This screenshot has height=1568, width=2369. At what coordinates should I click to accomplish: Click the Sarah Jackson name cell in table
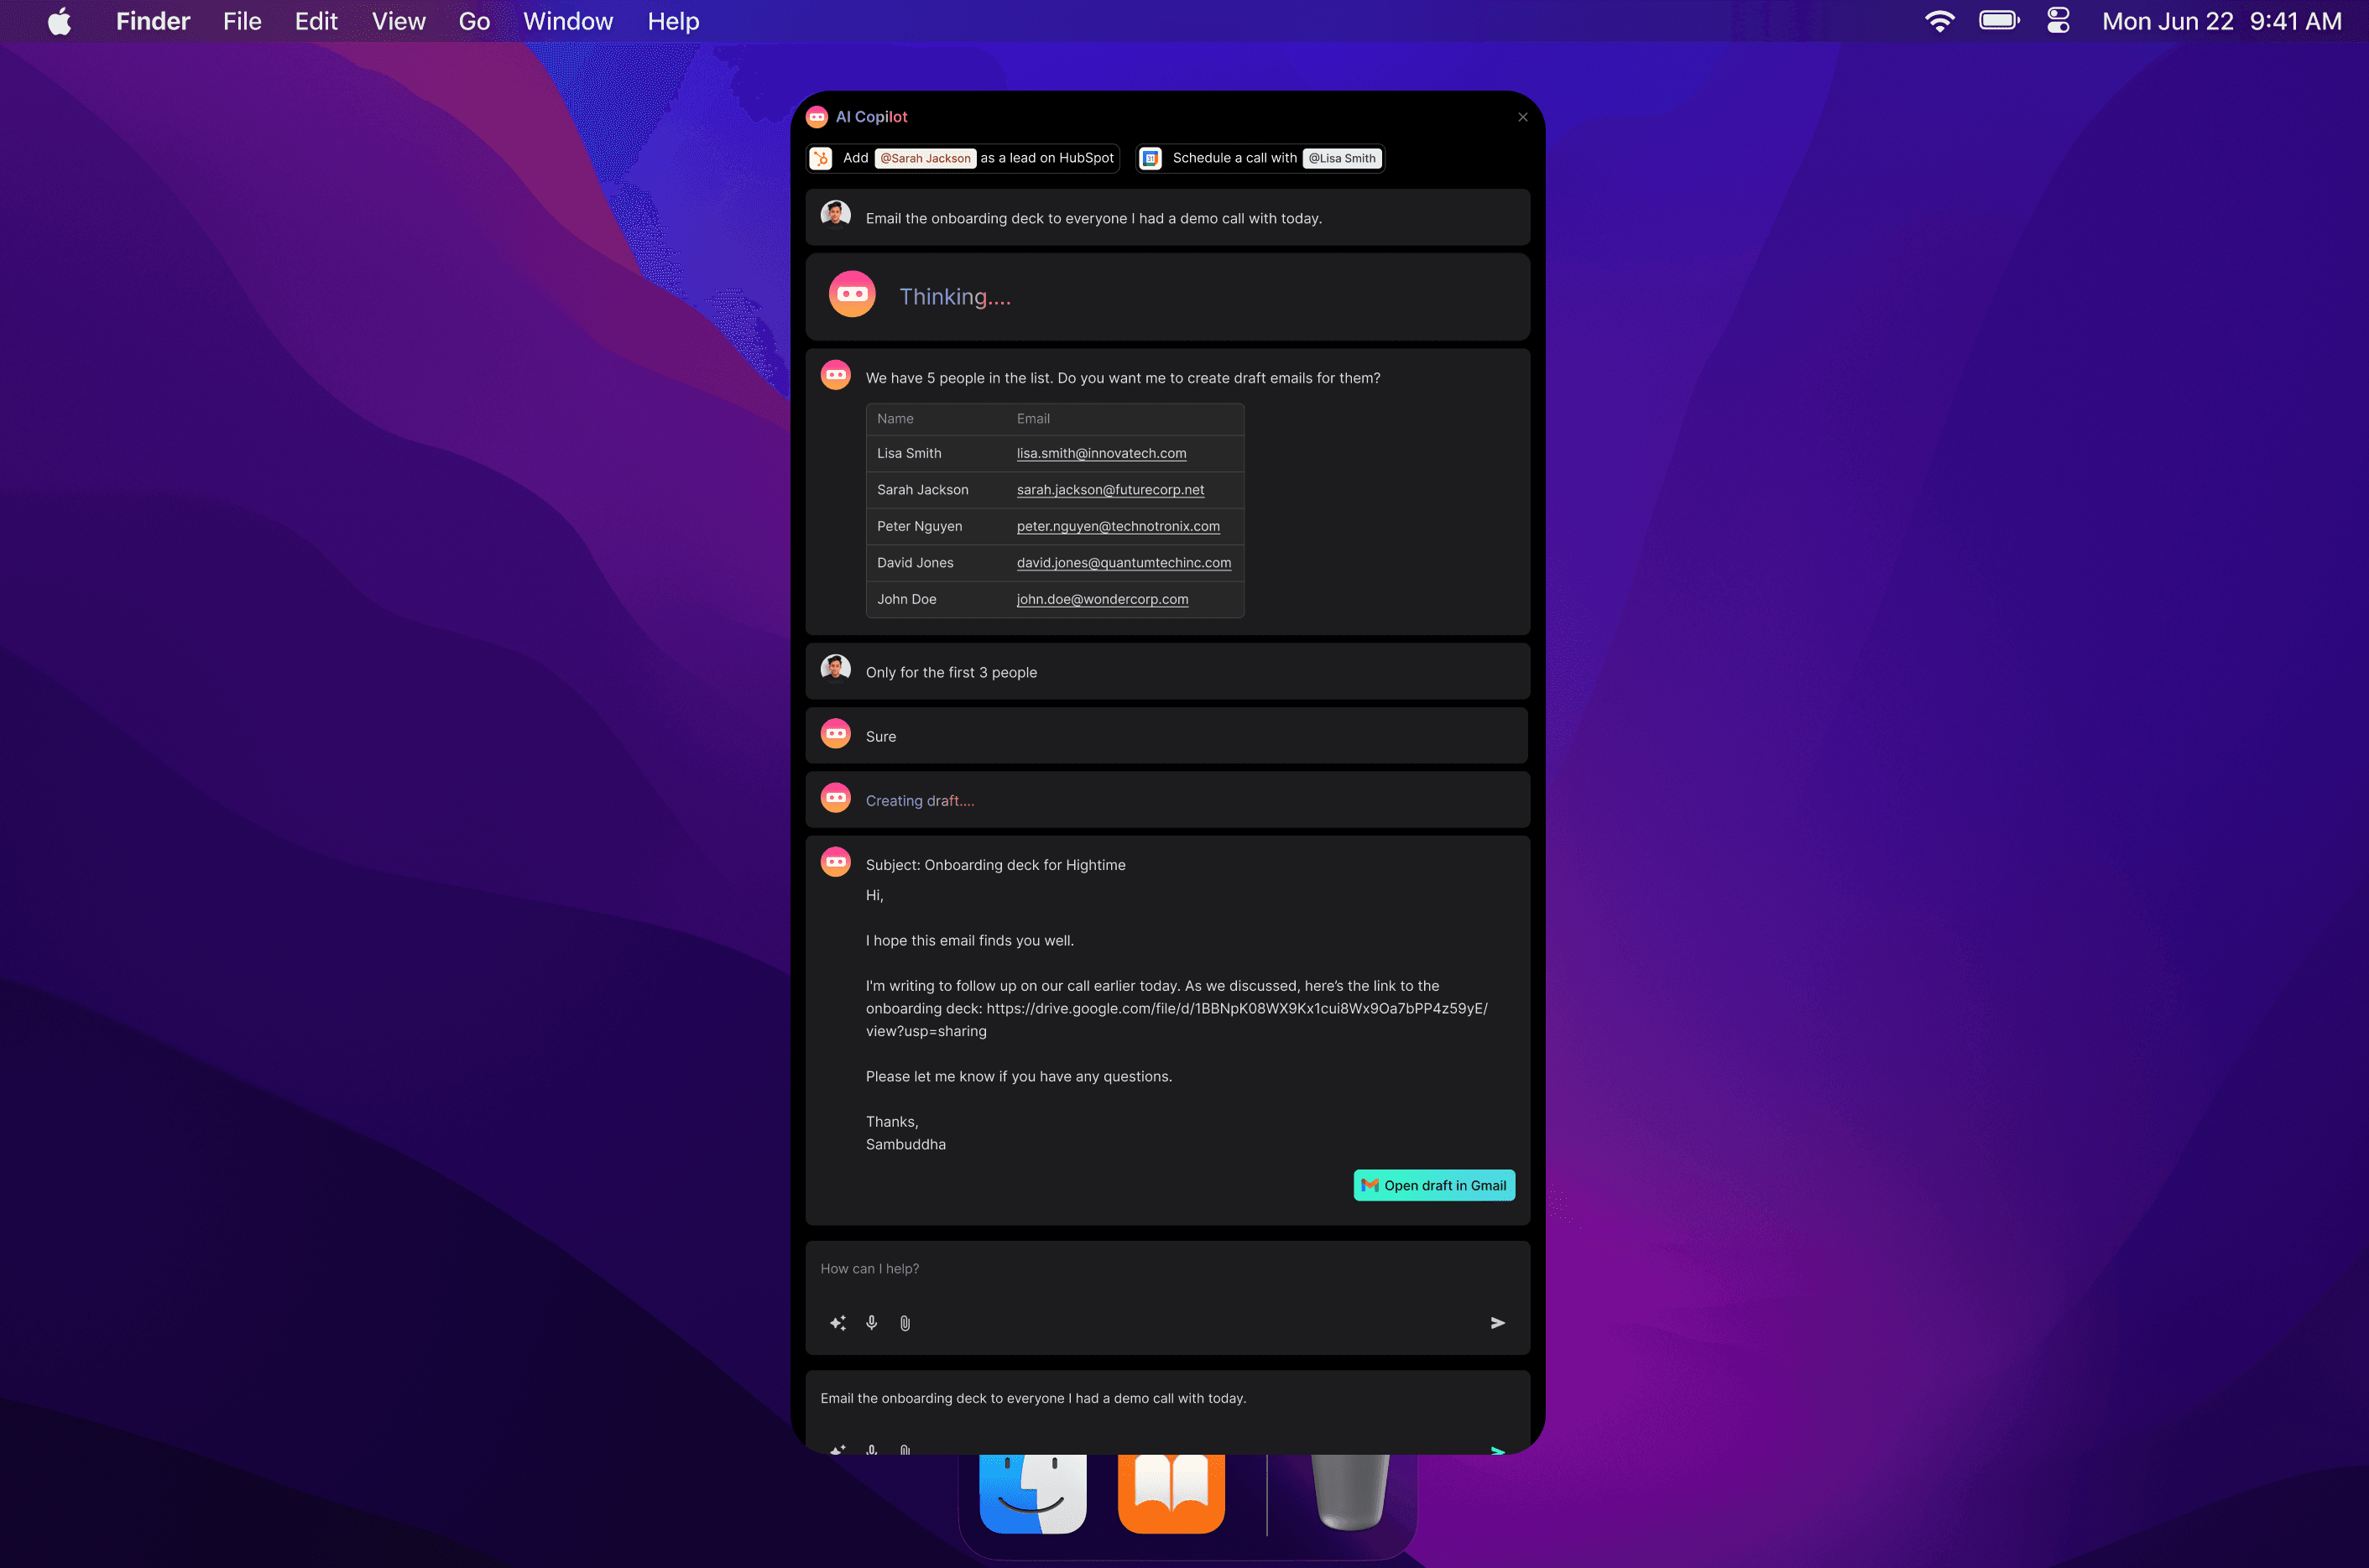tap(922, 490)
